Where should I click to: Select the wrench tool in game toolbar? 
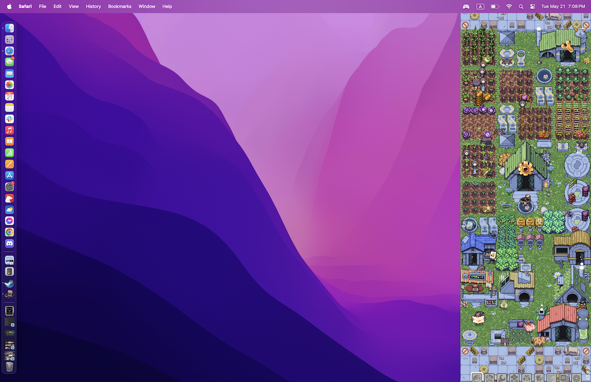tap(501, 378)
